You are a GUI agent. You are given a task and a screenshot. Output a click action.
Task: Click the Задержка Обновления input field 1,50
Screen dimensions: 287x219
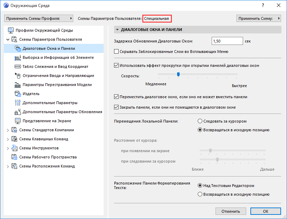(227, 41)
